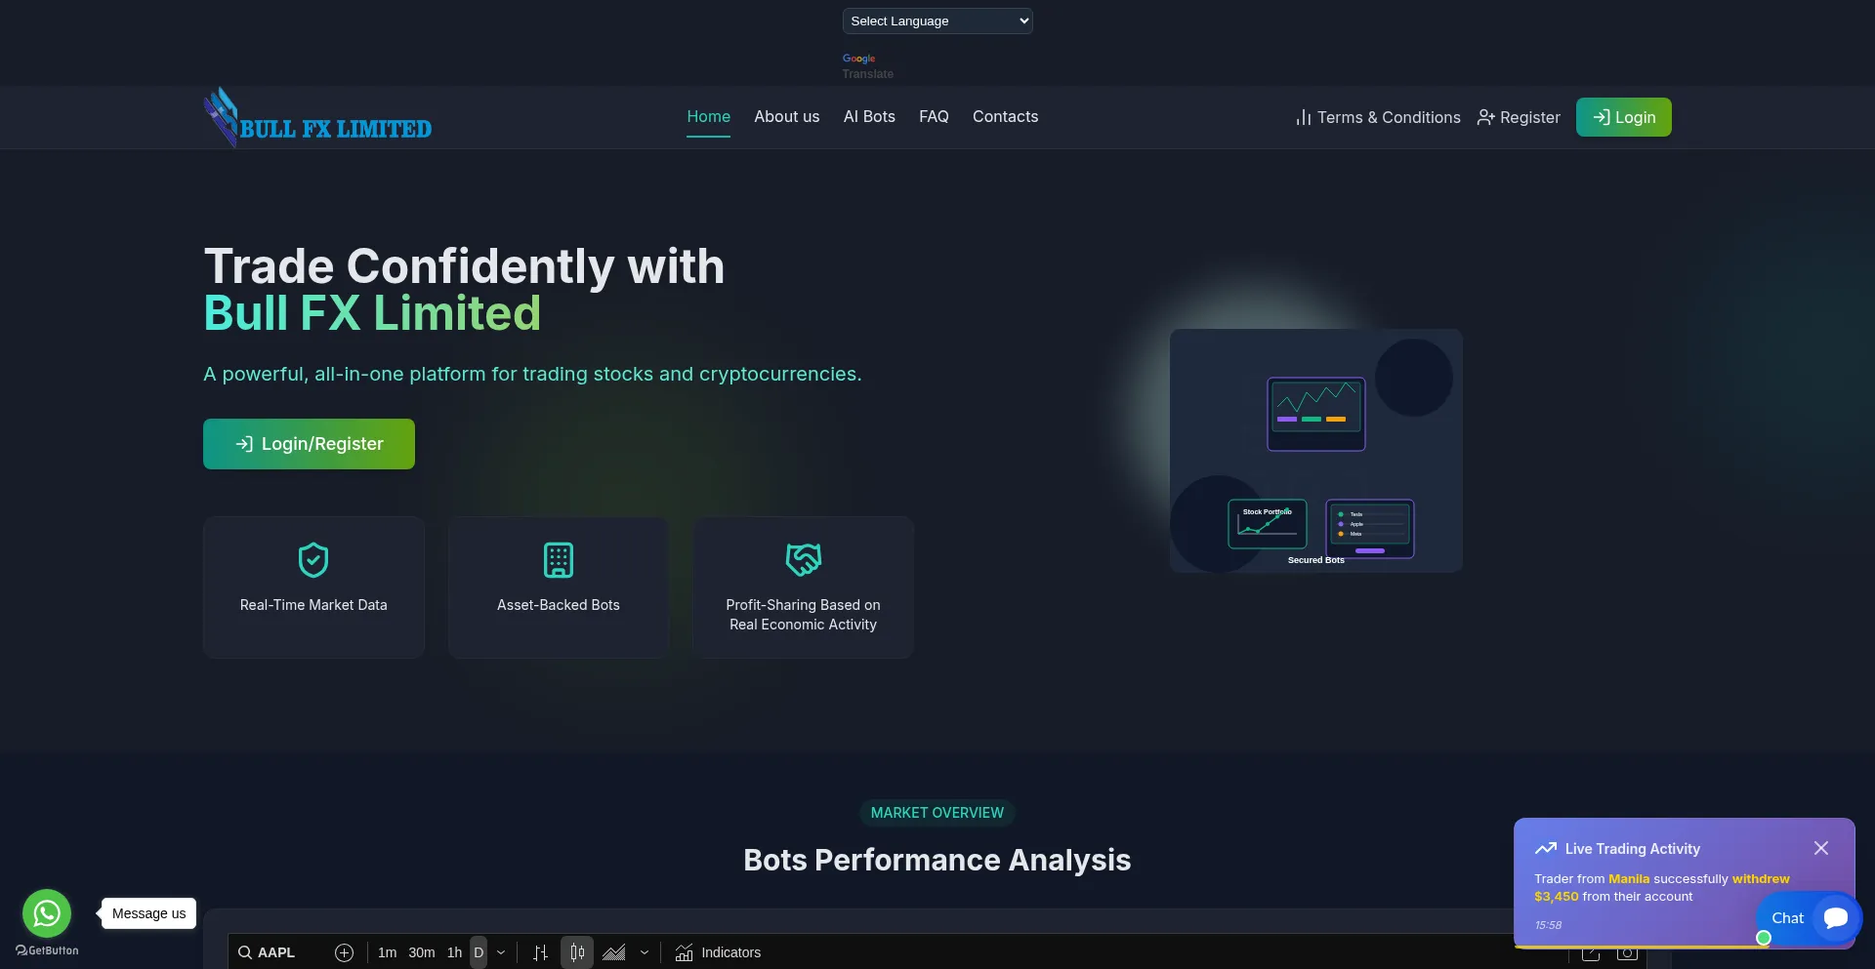Switch to the candlestick chart style

click(577, 952)
